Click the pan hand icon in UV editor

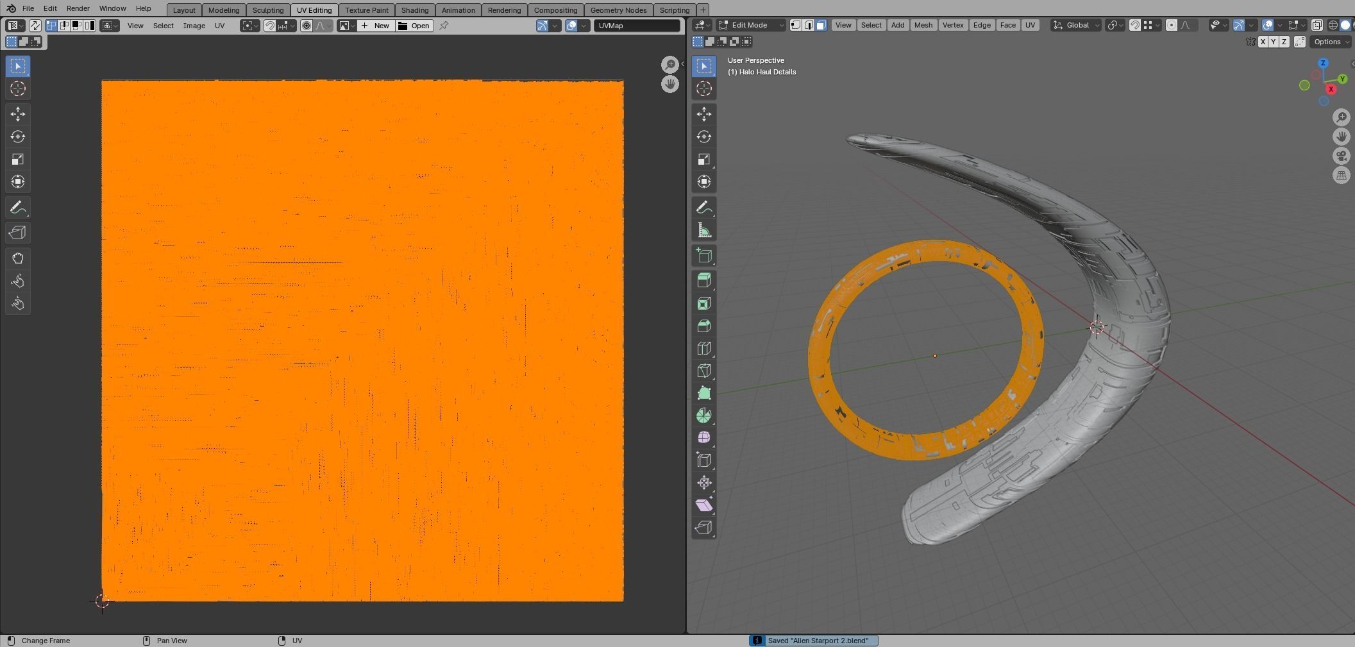click(670, 84)
